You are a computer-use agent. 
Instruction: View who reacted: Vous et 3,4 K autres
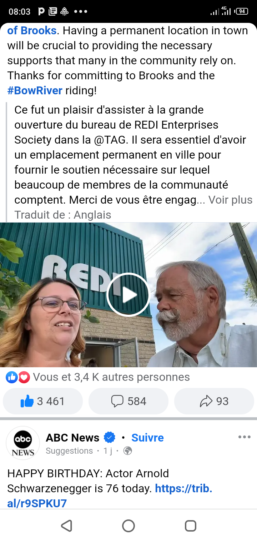[x=111, y=377]
